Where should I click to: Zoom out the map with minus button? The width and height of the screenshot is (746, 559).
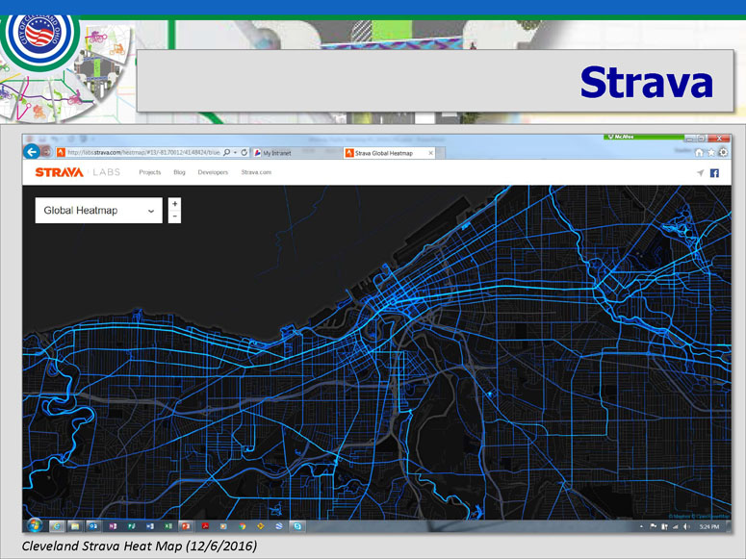tap(174, 216)
